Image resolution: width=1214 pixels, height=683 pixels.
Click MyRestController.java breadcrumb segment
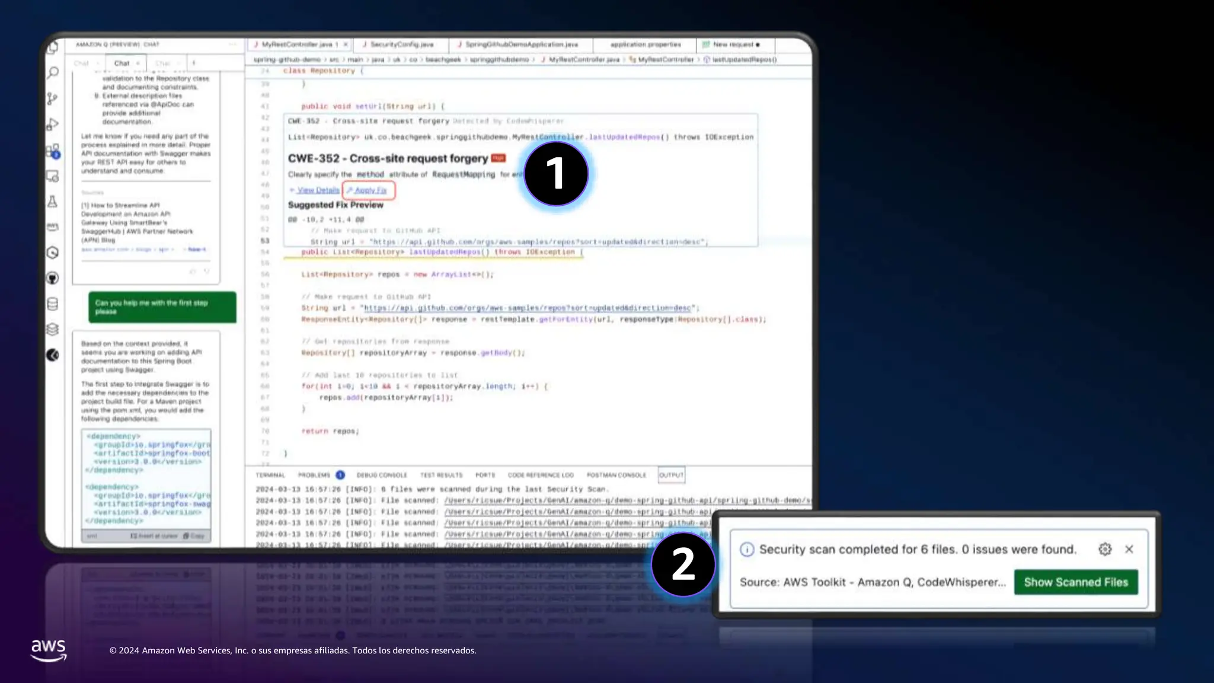coord(580,59)
